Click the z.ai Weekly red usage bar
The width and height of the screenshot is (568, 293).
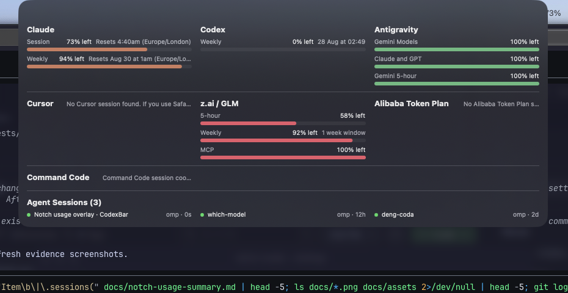point(283,140)
